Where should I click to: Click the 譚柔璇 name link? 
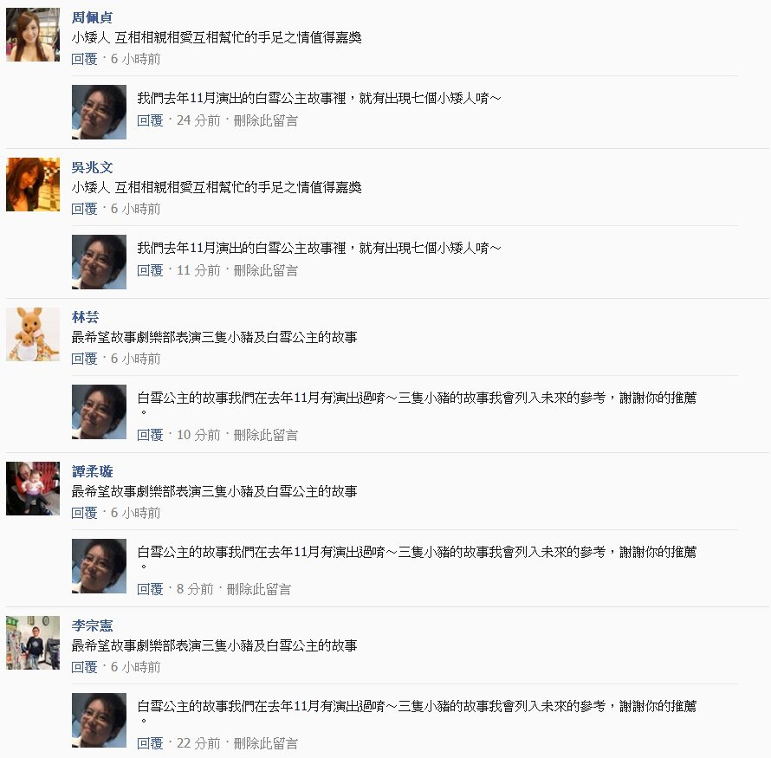92,471
